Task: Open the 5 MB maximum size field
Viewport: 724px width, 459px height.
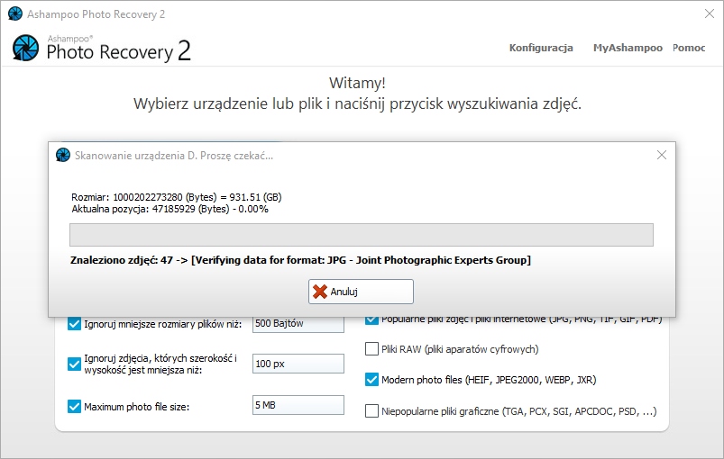Action: 298,406
